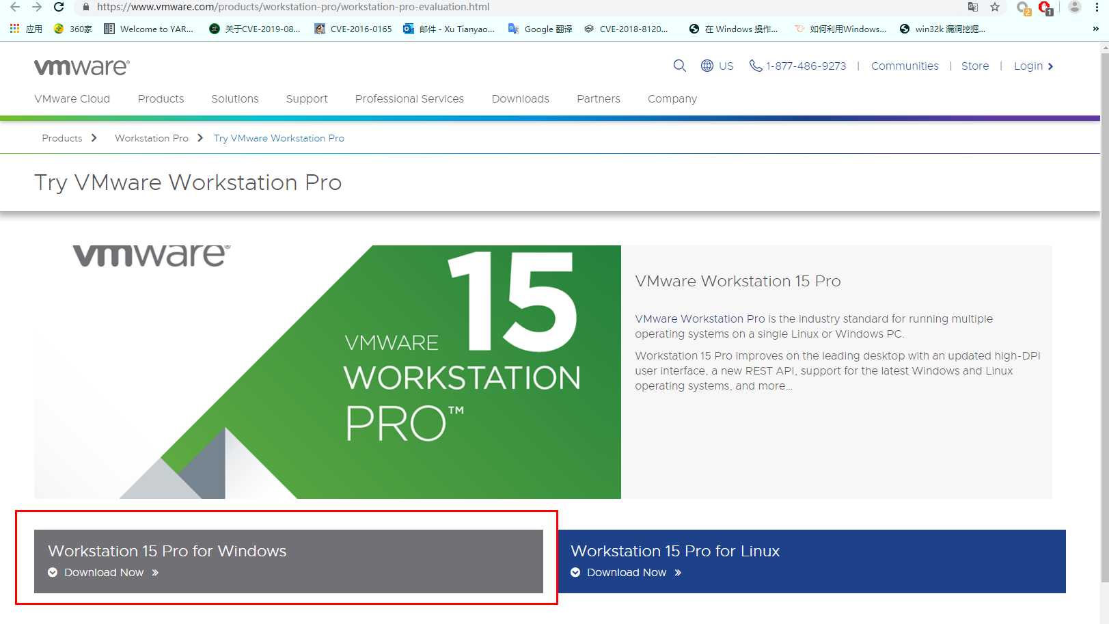The height and width of the screenshot is (624, 1109).
Task: Click the 在 Windows 操作 bookmark
Action: 733,29
